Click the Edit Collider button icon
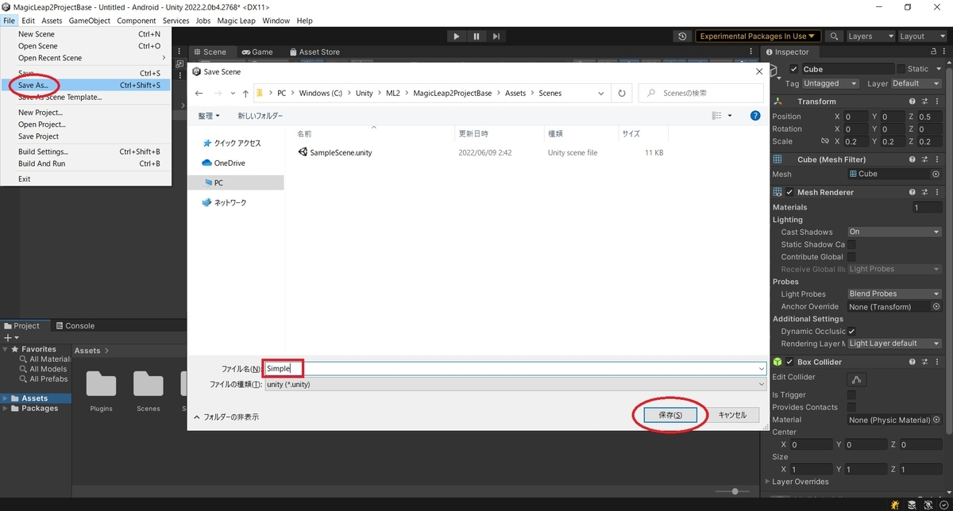This screenshot has height=511, width=953. pyautogui.click(x=856, y=378)
